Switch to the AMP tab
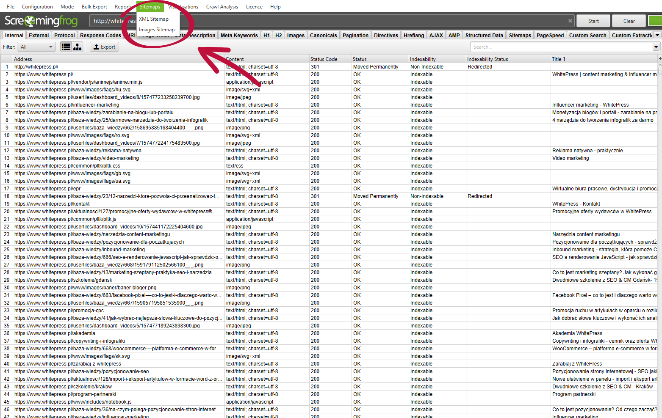 pyautogui.click(x=454, y=35)
